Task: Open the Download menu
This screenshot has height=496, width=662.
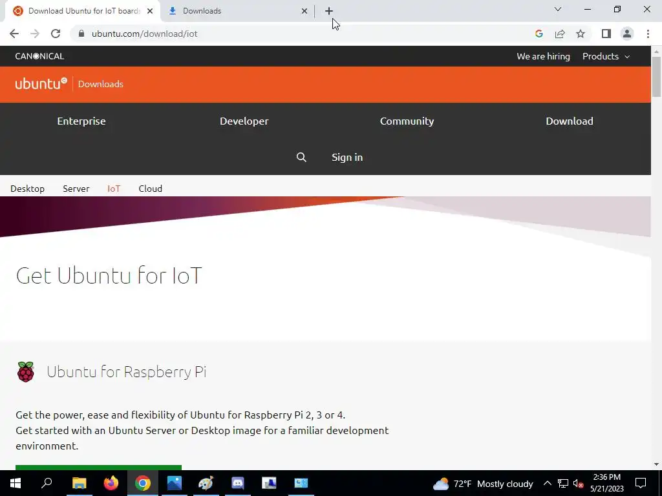Action: [x=570, y=121]
